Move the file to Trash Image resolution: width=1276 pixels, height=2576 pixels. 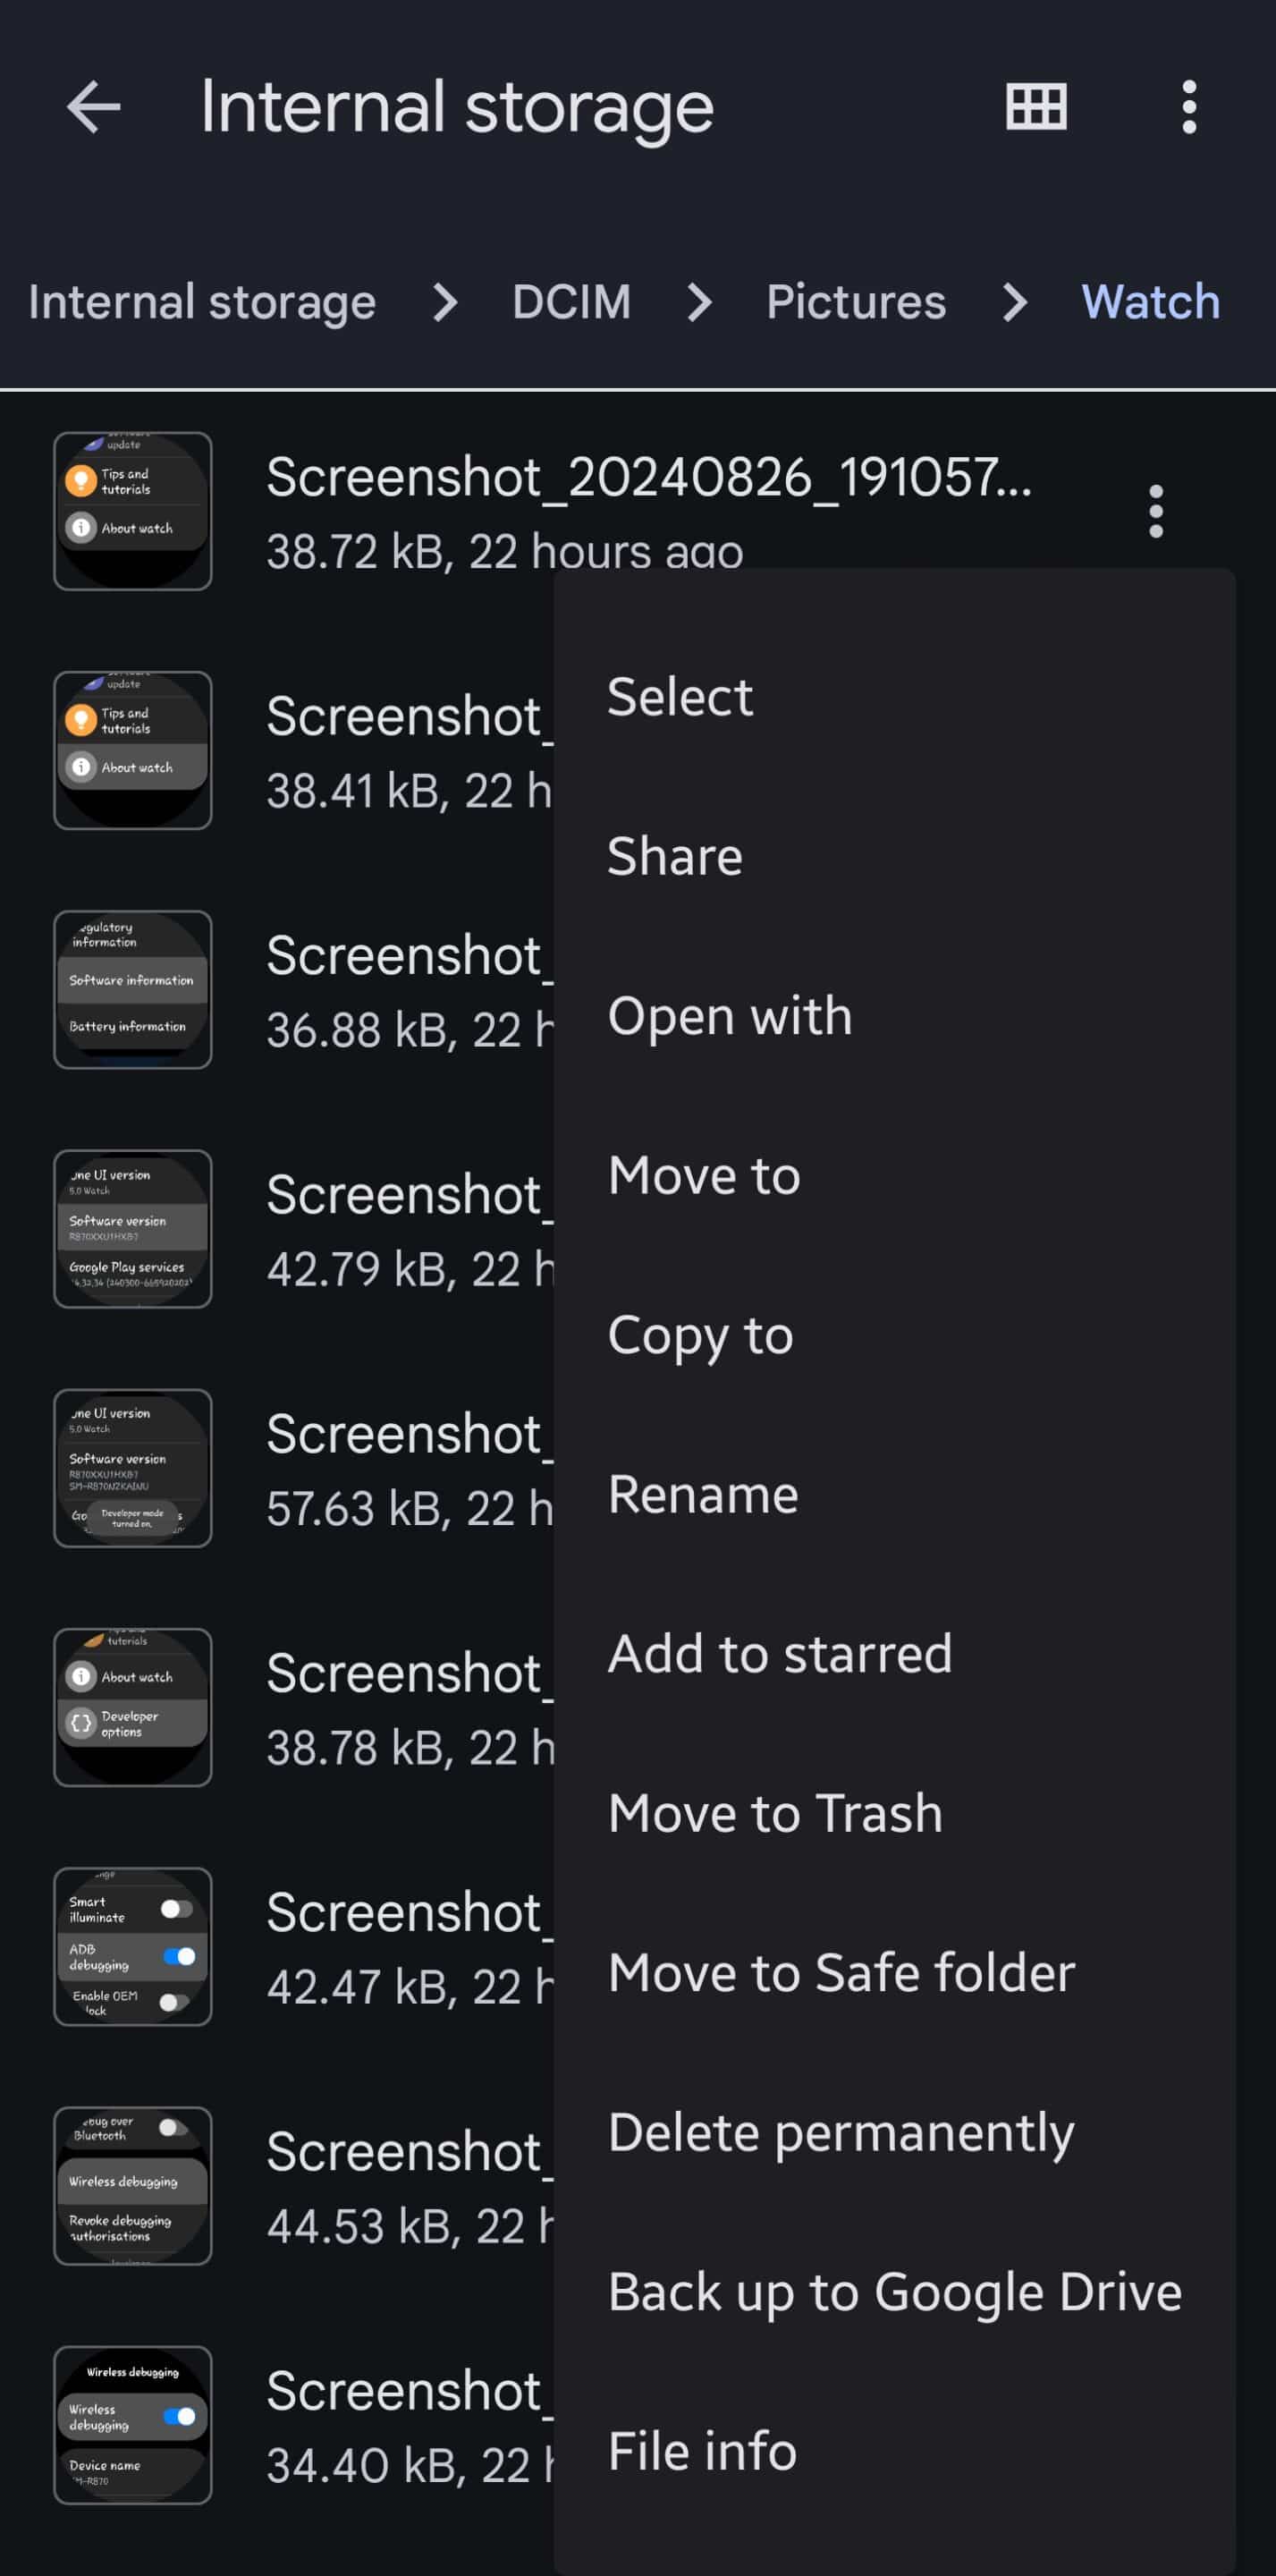(775, 1814)
